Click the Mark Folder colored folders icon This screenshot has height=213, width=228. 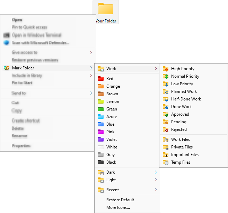click(6, 68)
